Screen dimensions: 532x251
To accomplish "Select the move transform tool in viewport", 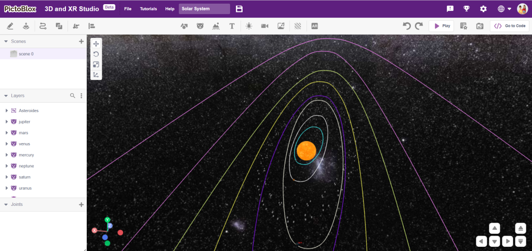I will click(x=96, y=44).
